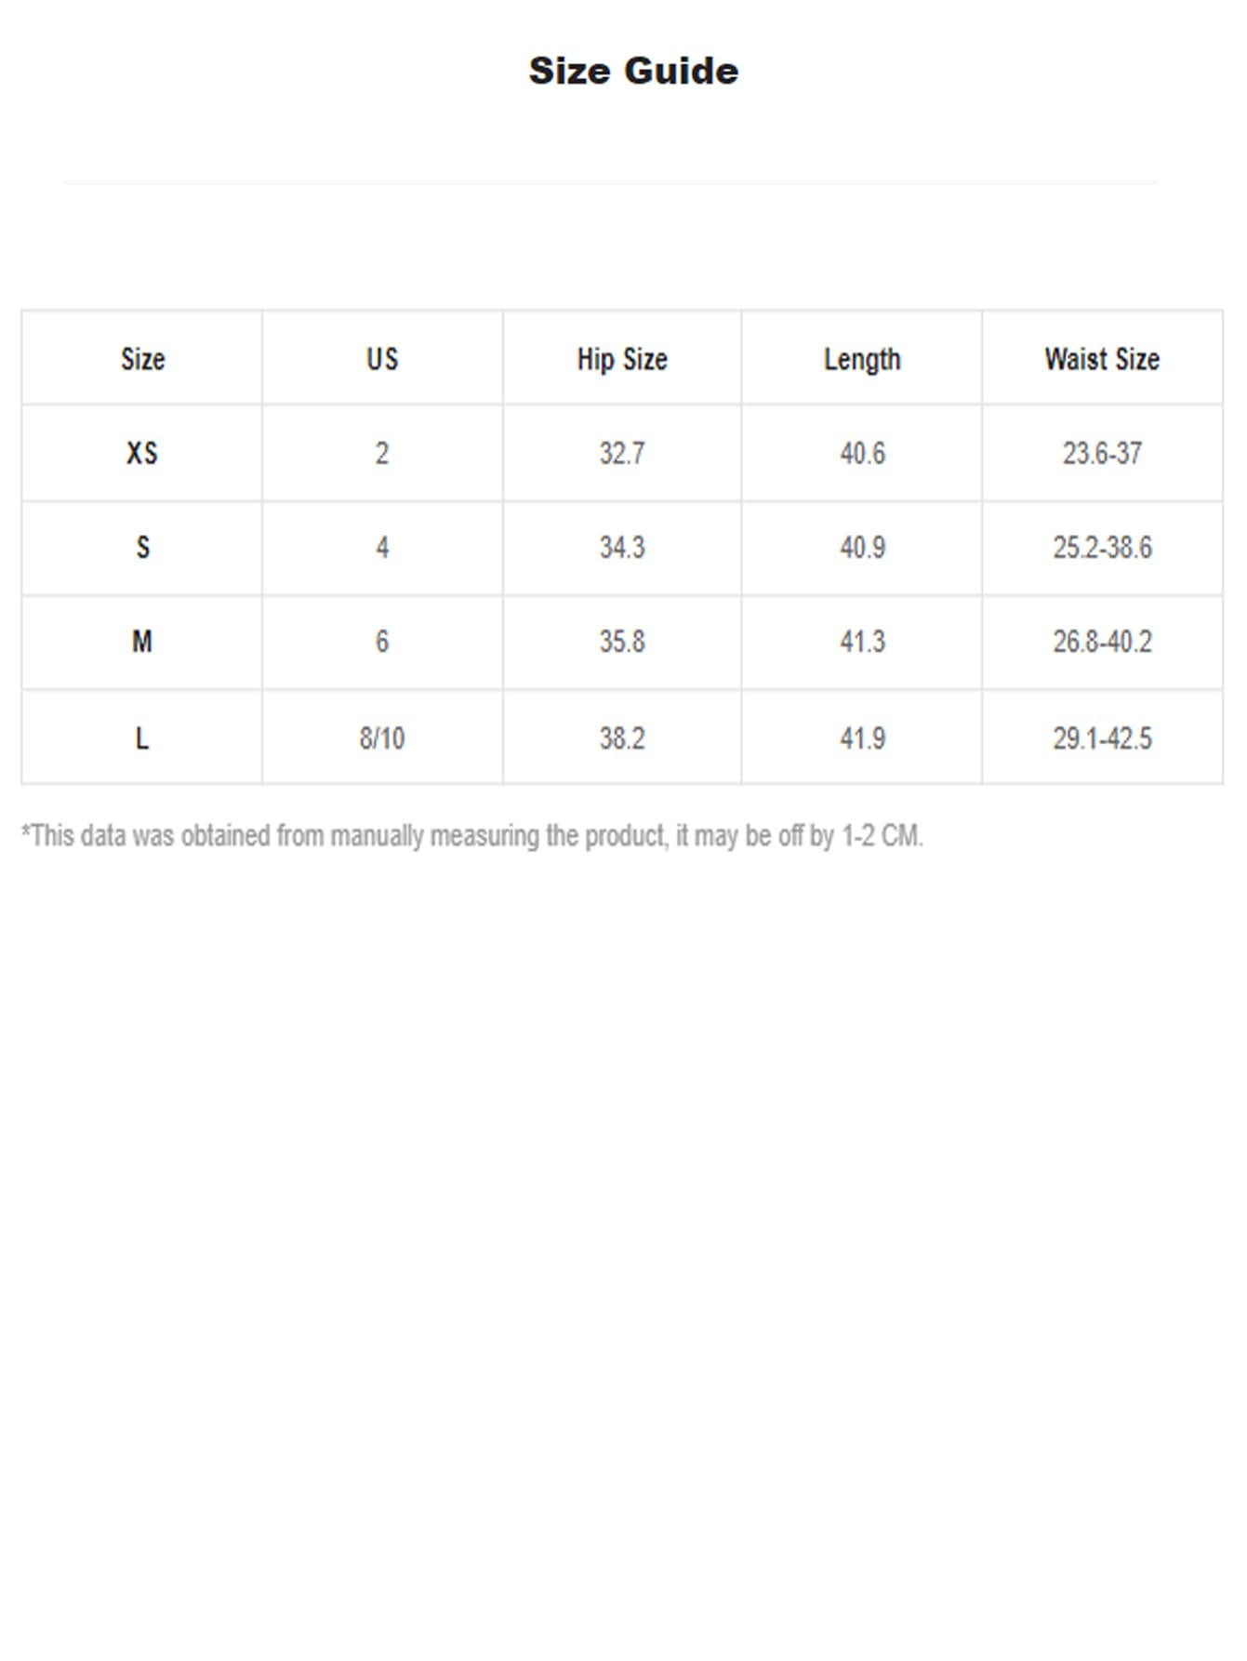This screenshot has width=1247, height=1661.
Task: Select the 23.6-37 waist size cell
Action: pyautogui.click(x=1102, y=454)
